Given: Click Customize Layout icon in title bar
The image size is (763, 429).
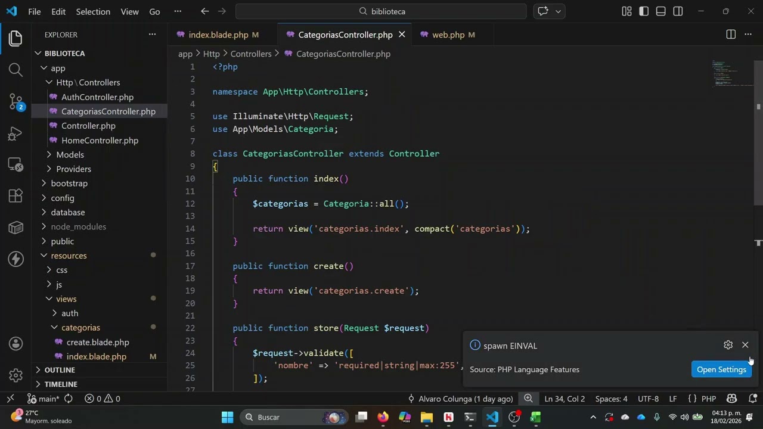Looking at the screenshot, I should coord(626,11).
